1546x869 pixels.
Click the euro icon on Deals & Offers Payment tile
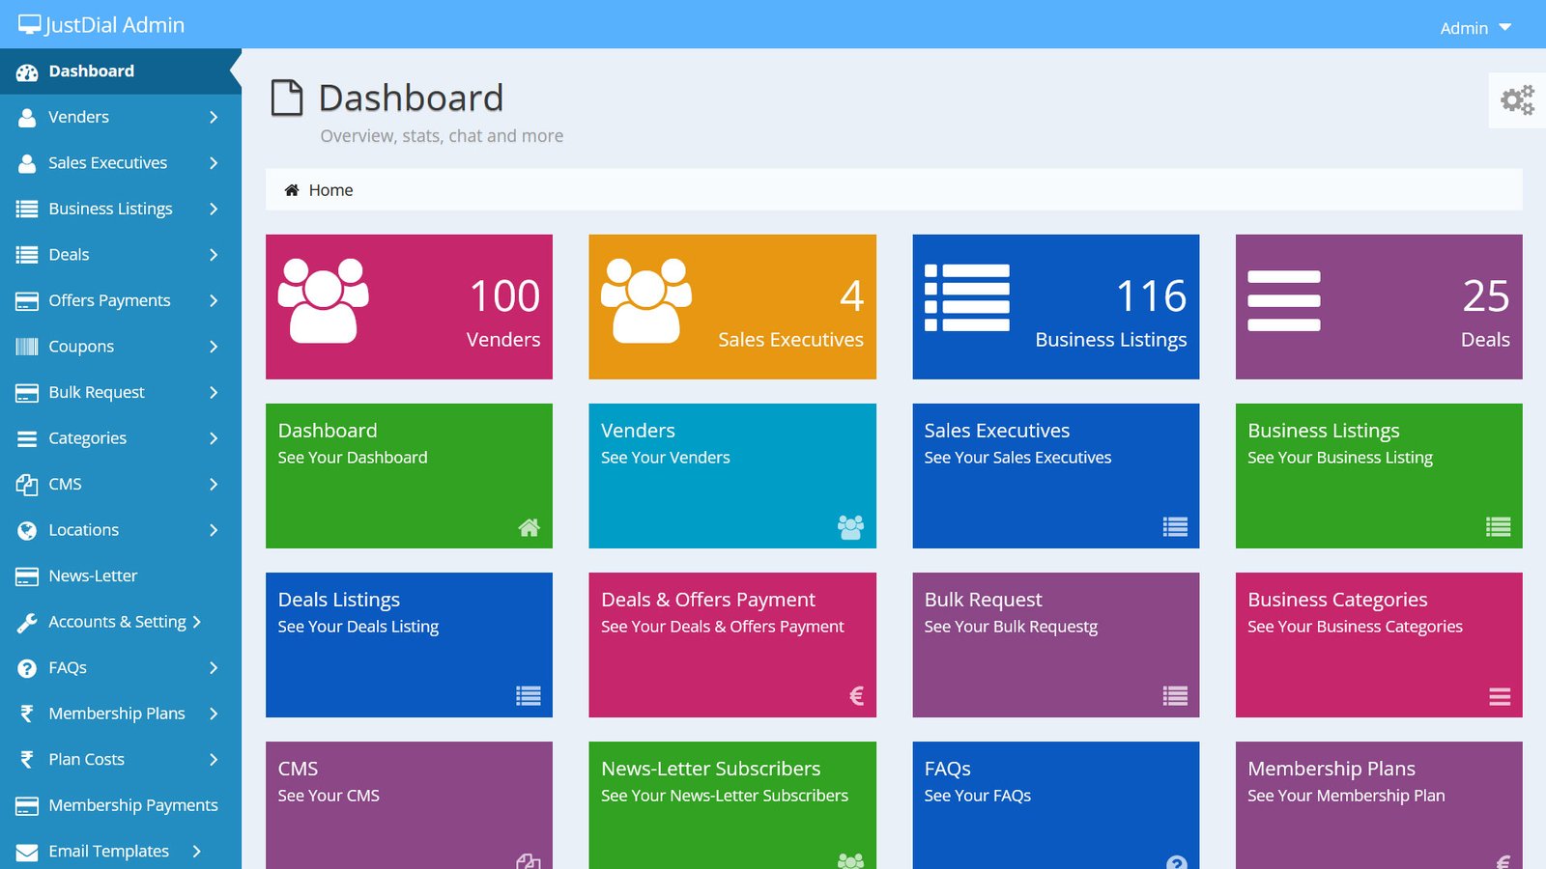(856, 695)
